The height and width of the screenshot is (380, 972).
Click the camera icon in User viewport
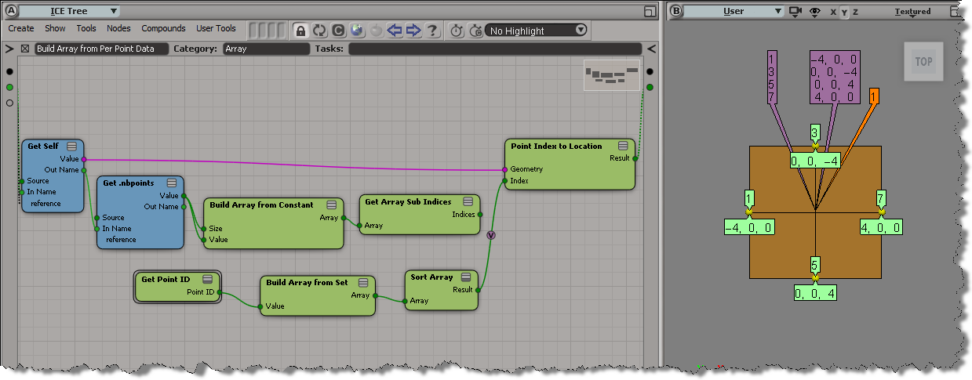[x=796, y=12]
